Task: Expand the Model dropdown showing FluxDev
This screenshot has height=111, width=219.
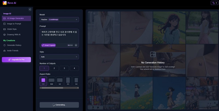Action: tap(59, 20)
